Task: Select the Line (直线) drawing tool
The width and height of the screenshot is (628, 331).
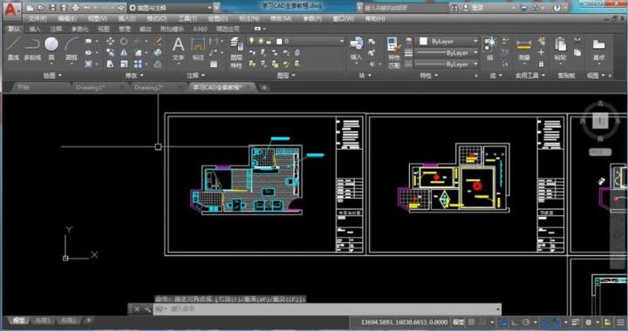Action: (13, 49)
